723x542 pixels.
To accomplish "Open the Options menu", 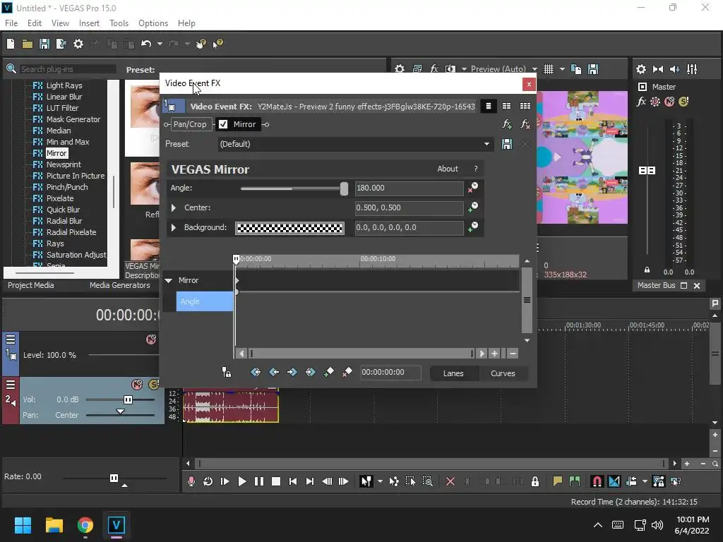I will (153, 23).
